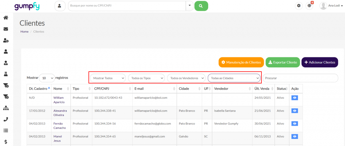The width and height of the screenshot is (345, 146).
Task: View Manel Jesus record via eye icon
Action: 295,137
